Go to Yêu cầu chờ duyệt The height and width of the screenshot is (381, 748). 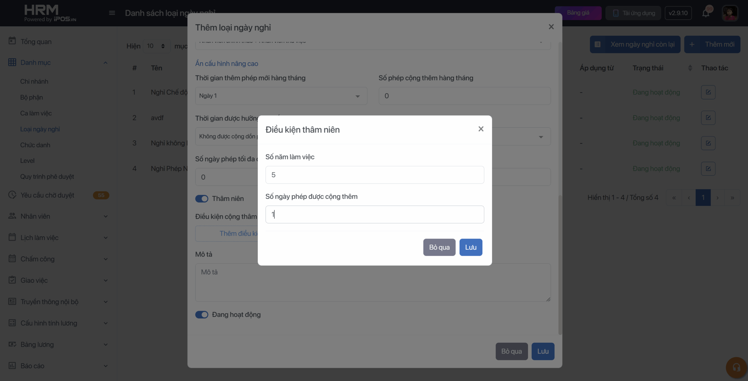(x=47, y=195)
